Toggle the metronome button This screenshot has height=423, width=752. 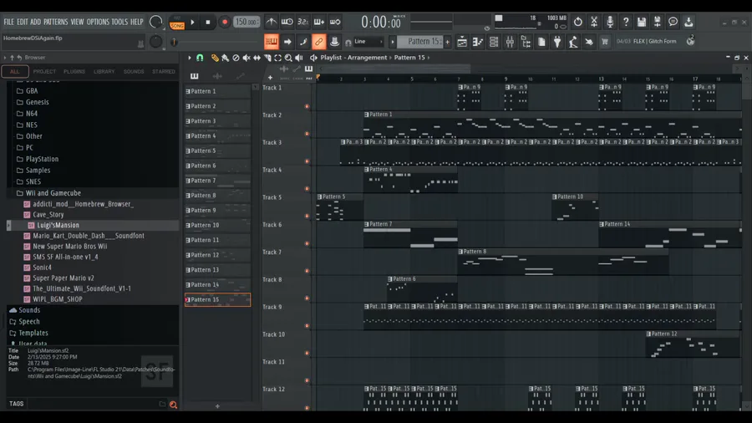point(271,22)
